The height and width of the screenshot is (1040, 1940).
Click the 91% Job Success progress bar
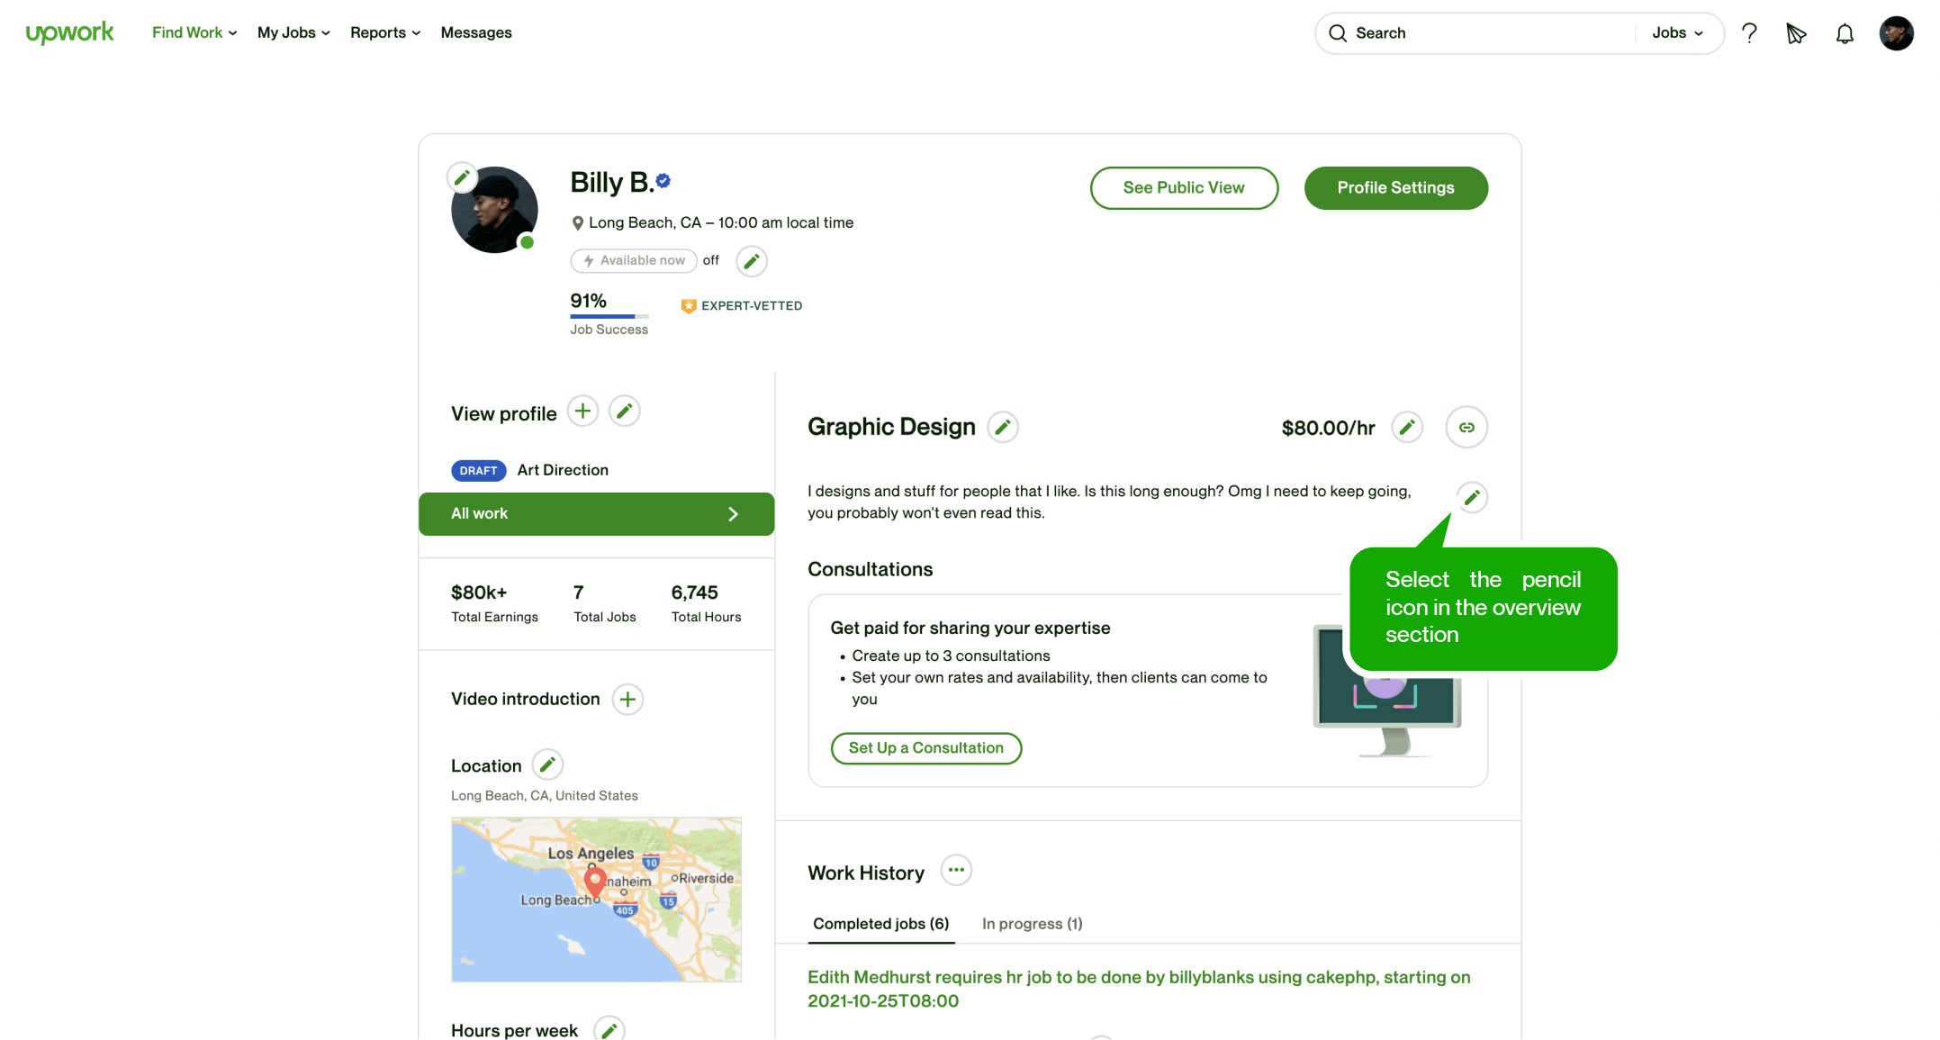click(x=609, y=316)
